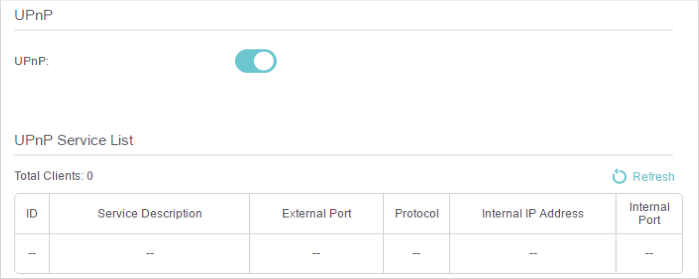This screenshot has width=699, height=279.
Task: Click the empty cell under Protocol
Action: 416,254
